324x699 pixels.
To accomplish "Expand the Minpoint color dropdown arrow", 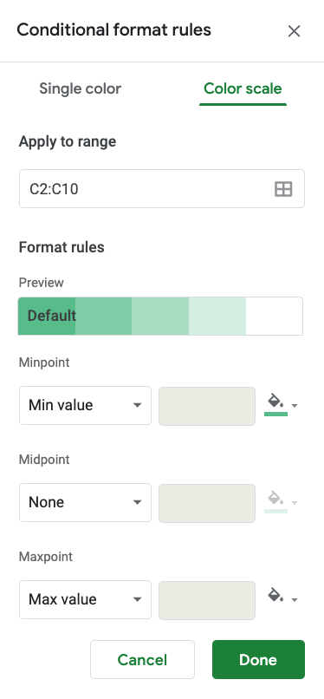I will coord(295,406).
